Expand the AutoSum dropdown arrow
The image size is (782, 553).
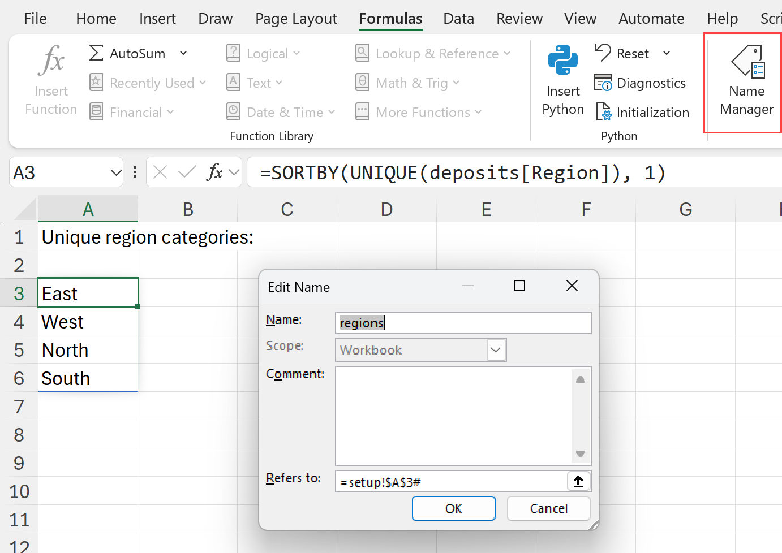coord(183,54)
